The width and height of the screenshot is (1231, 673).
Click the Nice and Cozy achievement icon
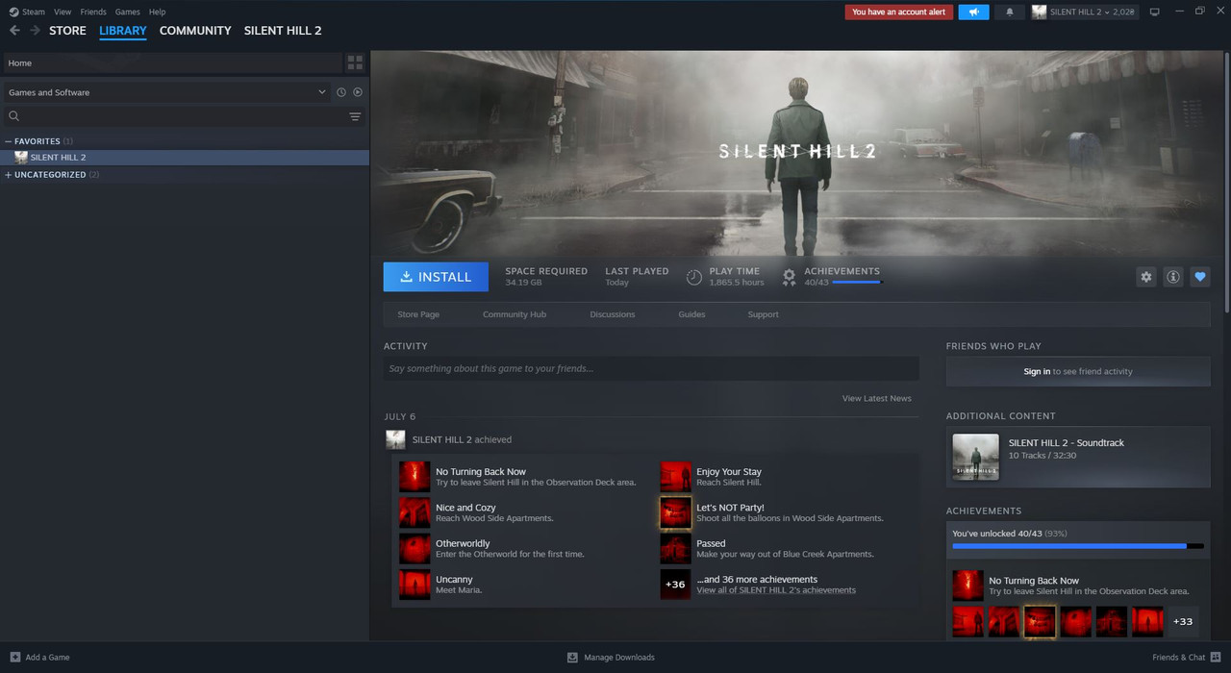coord(415,512)
